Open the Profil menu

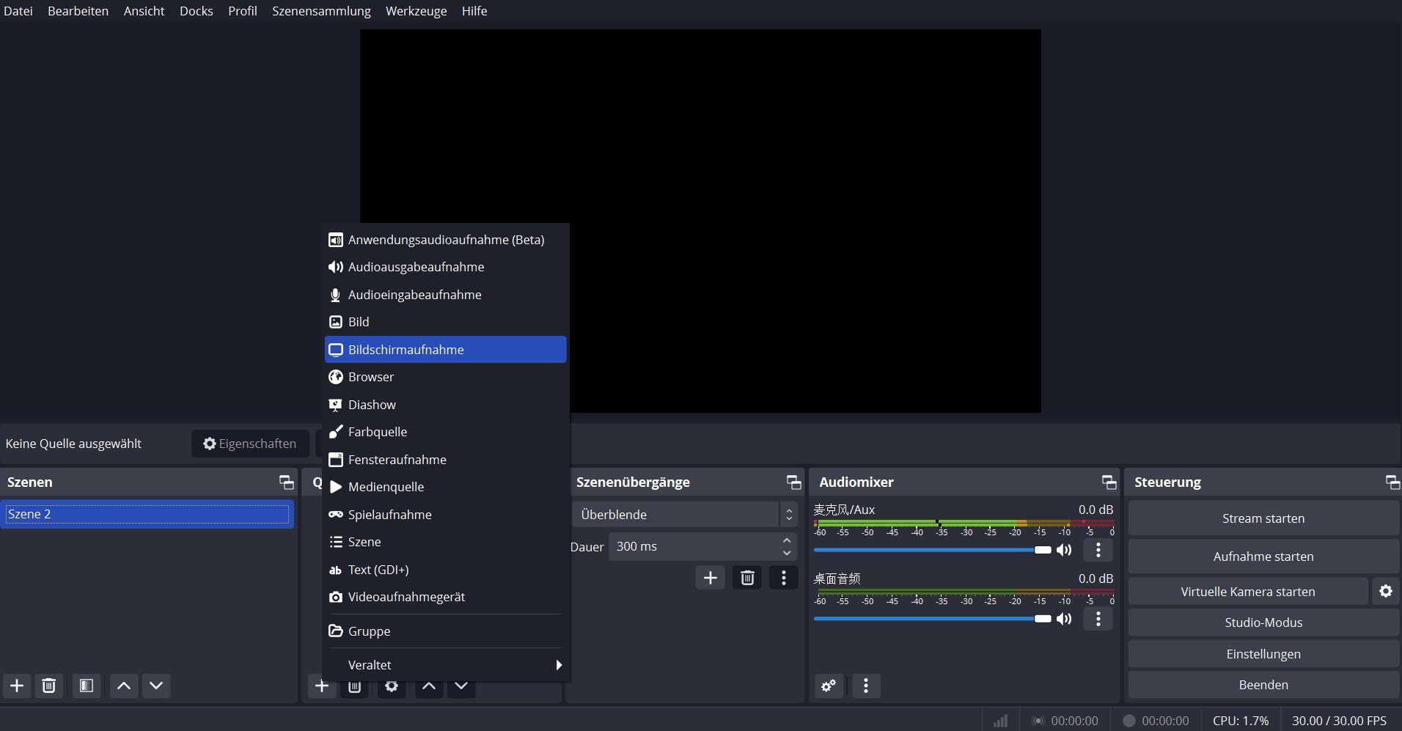242,11
